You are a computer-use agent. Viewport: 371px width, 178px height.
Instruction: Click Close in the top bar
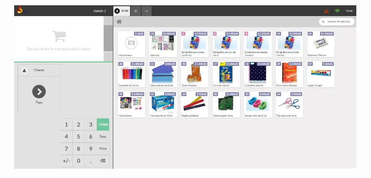pyautogui.click(x=349, y=11)
